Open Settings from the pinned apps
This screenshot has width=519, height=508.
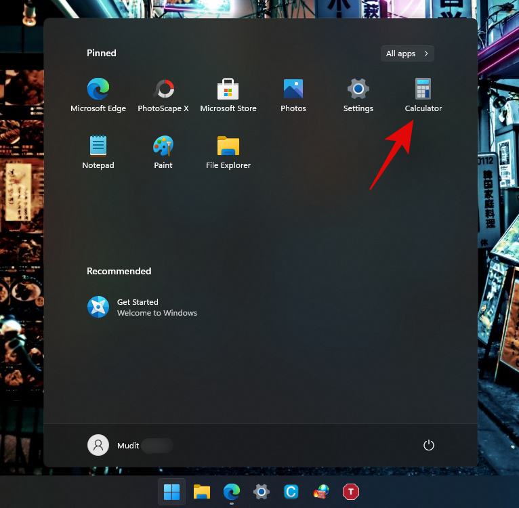click(358, 95)
